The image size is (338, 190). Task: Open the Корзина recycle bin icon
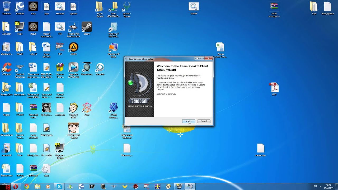6,8
